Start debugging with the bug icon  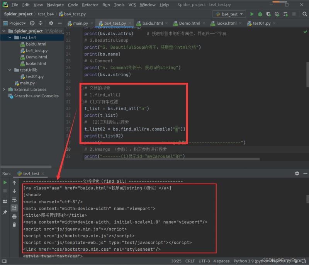(x=260, y=14)
